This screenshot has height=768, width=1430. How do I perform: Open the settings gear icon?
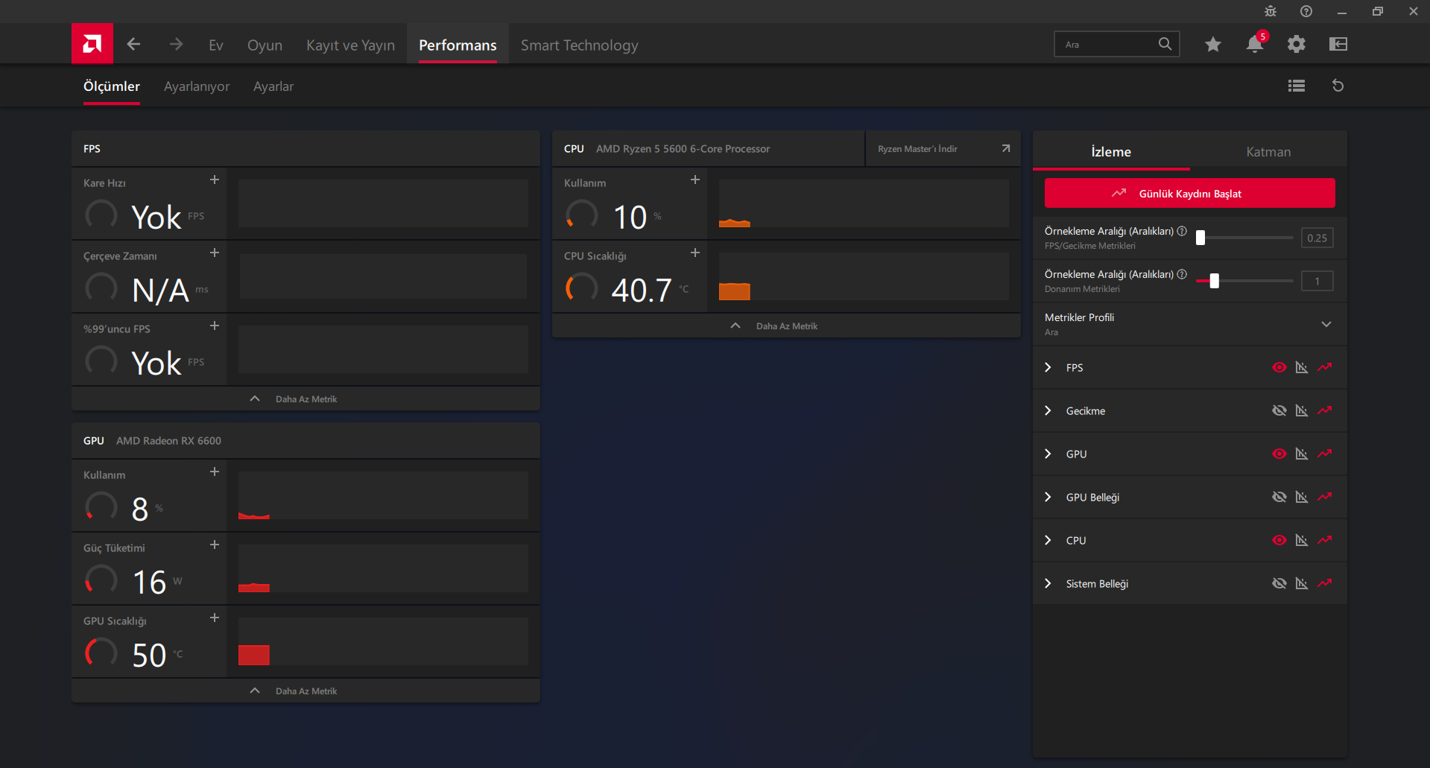pos(1297,45)
